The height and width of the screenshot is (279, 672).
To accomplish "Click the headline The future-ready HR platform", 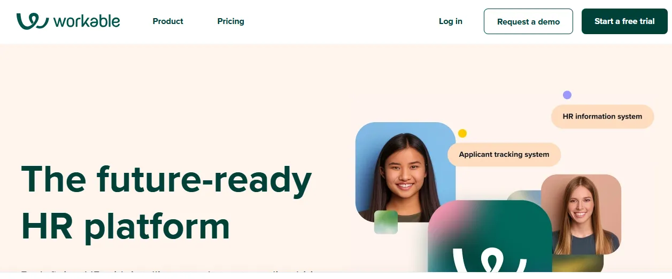I will [x=166, y=202].
